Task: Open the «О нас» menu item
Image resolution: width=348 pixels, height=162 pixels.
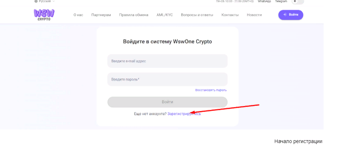Action: point(78,15)
